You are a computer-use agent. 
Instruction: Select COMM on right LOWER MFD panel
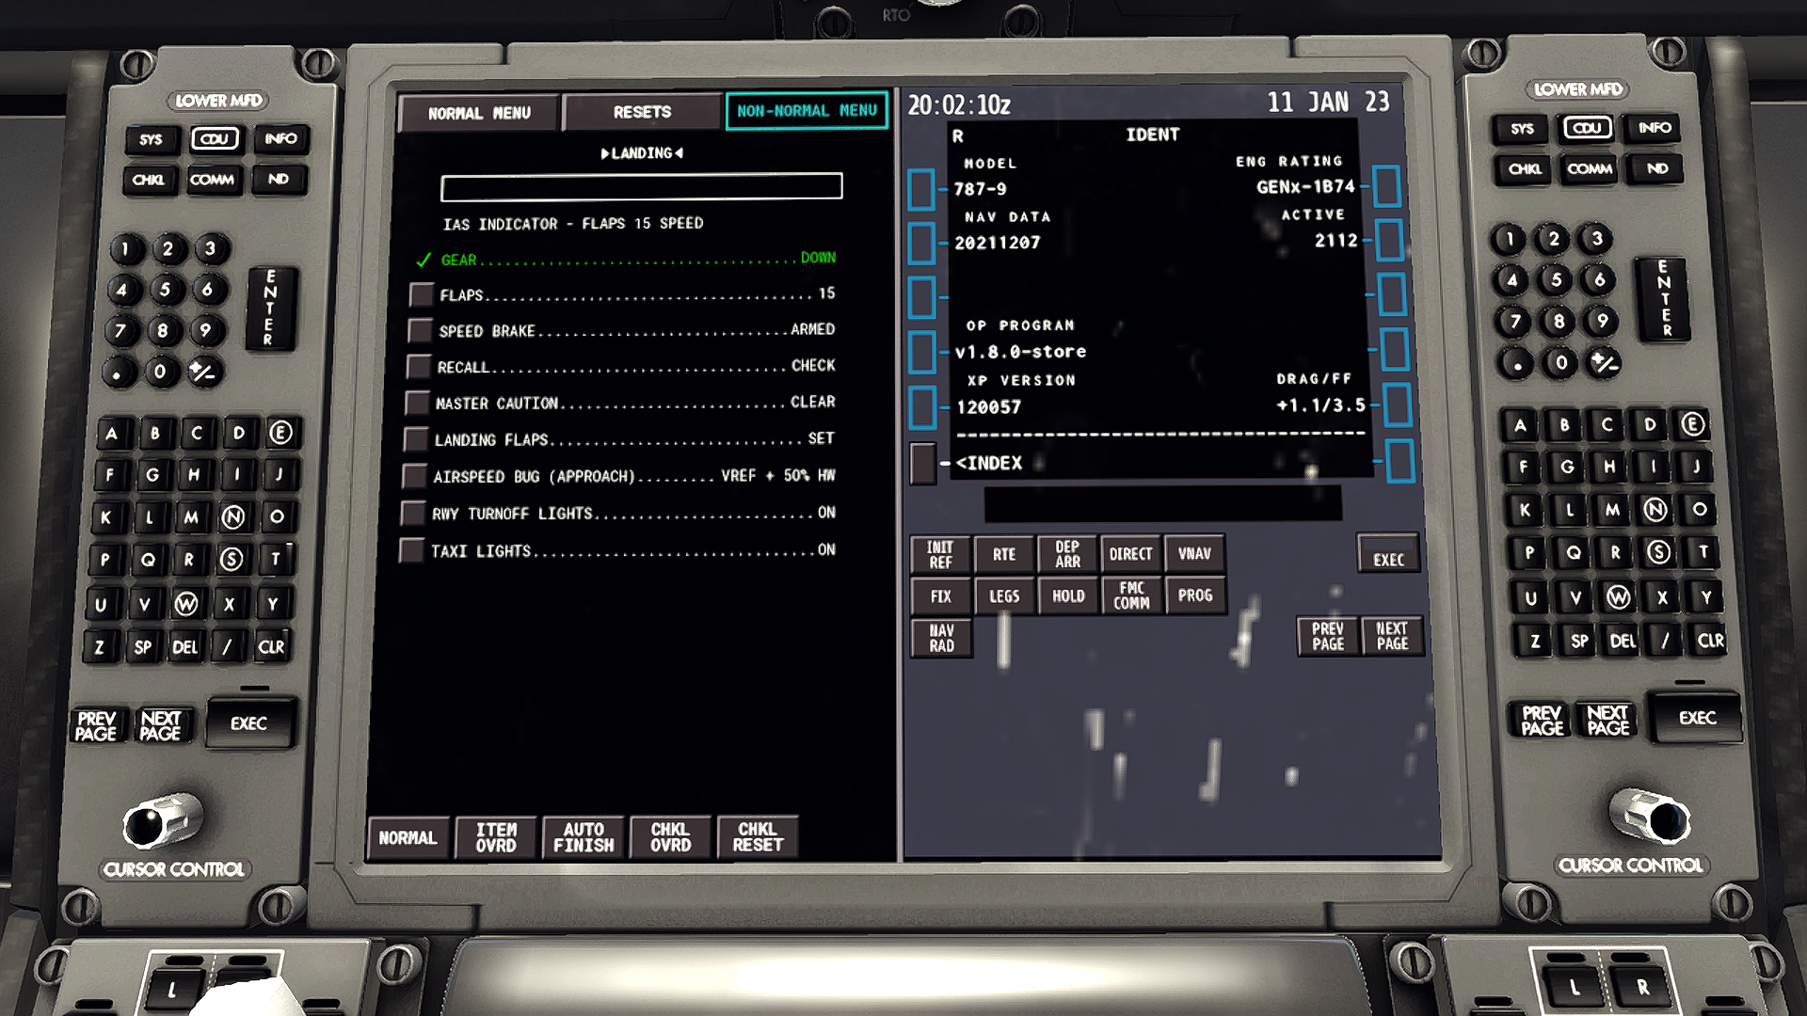coord(1590,169)
